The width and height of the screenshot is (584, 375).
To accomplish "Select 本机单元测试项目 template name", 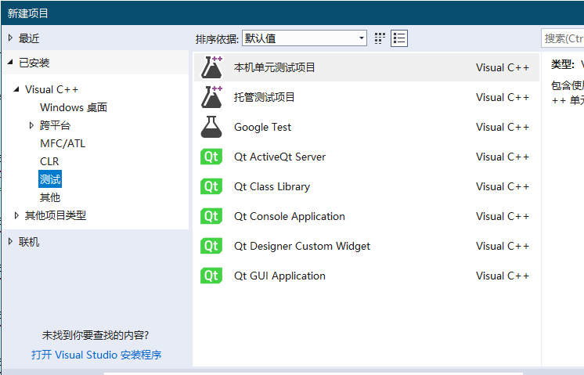I will coord(275,67).
